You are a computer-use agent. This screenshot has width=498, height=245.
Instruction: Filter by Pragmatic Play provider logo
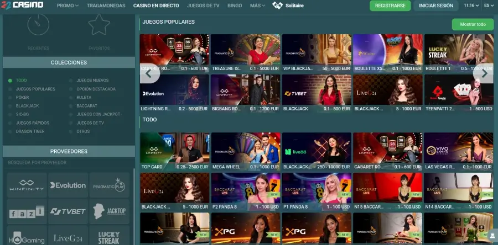point(109,185)
